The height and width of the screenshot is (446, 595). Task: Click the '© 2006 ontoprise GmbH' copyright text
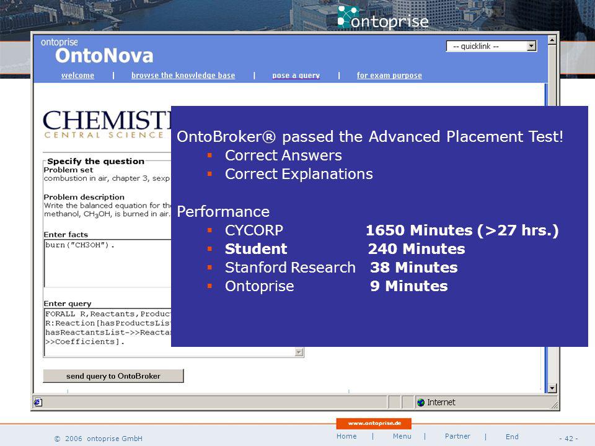tap(99, 439)
